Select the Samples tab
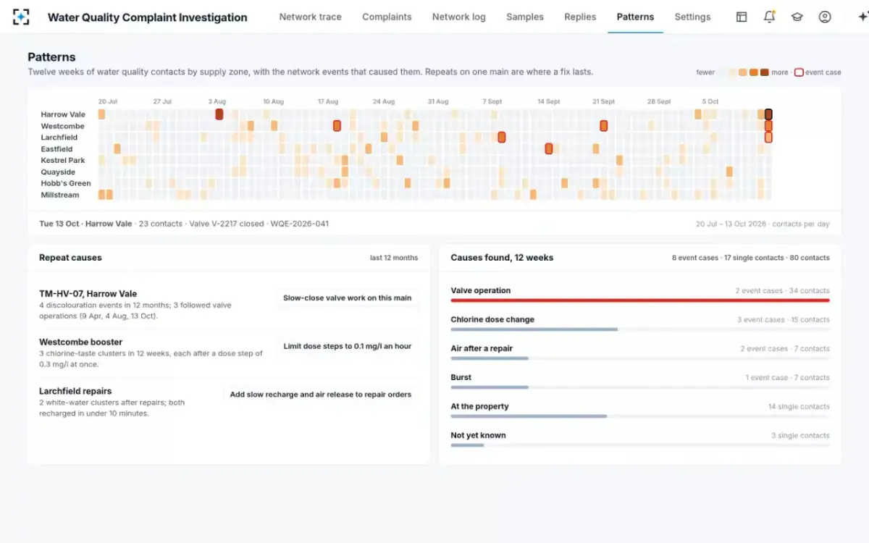Screen dimensions: 869x543 (x=525, y=17)
